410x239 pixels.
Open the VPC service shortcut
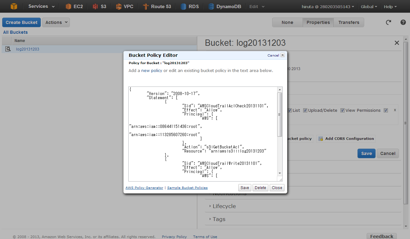[124, 6]
